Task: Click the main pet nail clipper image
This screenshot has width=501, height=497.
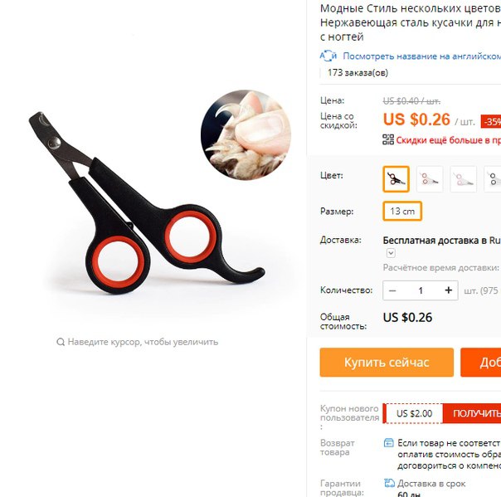Action: (x=147, y=202)
